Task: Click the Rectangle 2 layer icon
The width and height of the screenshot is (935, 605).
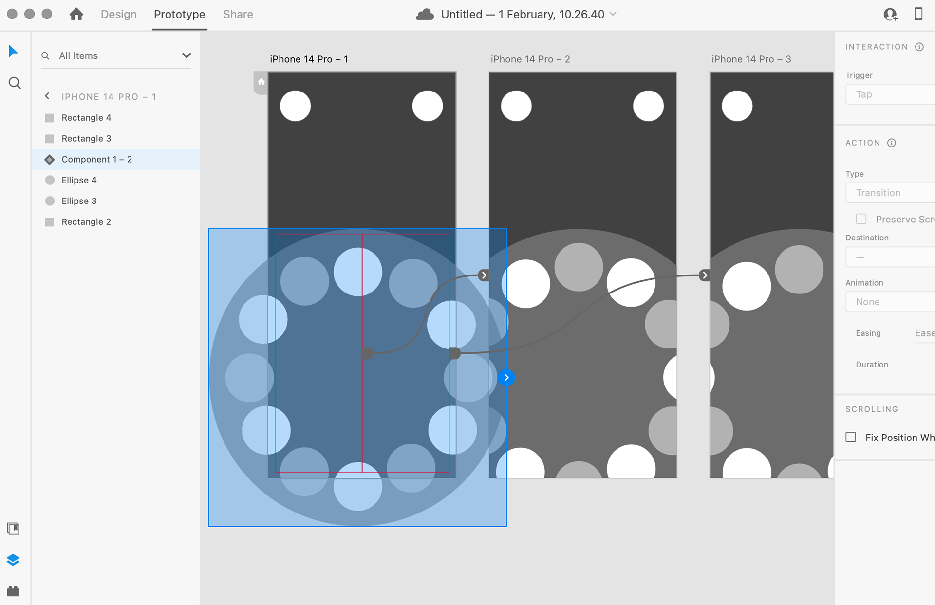Action: click(49, 222)
